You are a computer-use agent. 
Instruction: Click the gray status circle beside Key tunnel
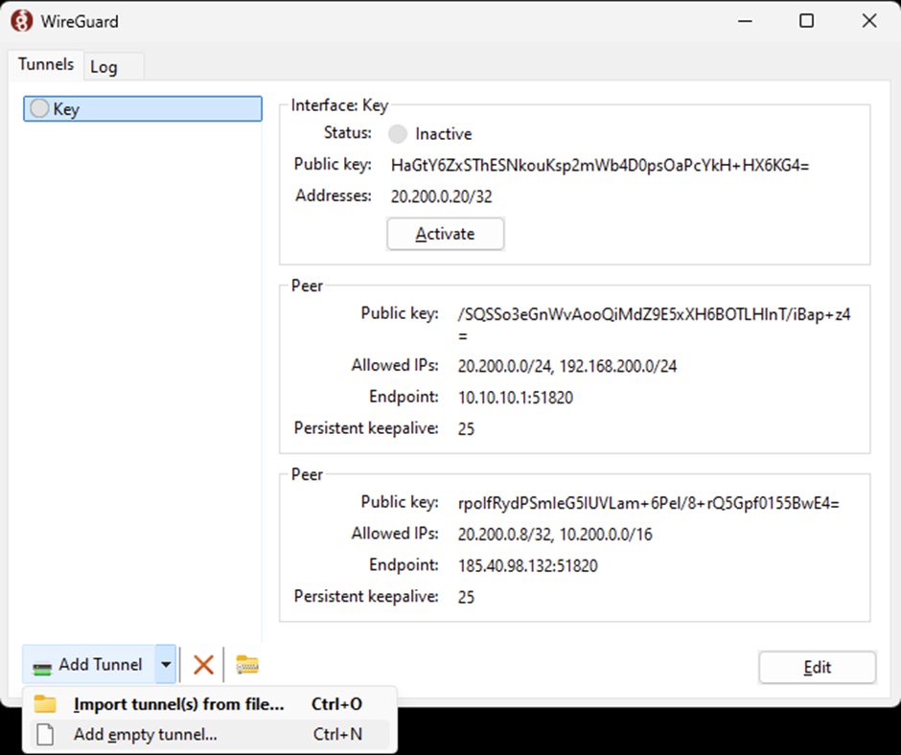click(39, 109)
